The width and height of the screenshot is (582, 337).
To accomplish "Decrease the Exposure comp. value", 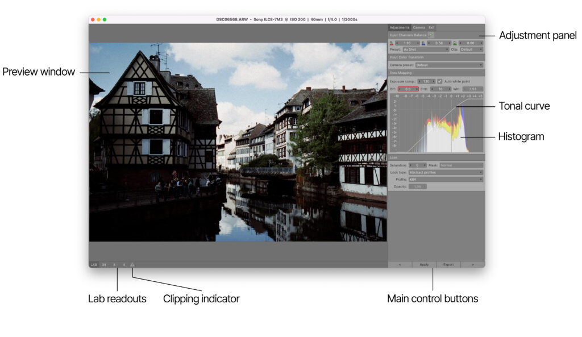I will (419, 81).
